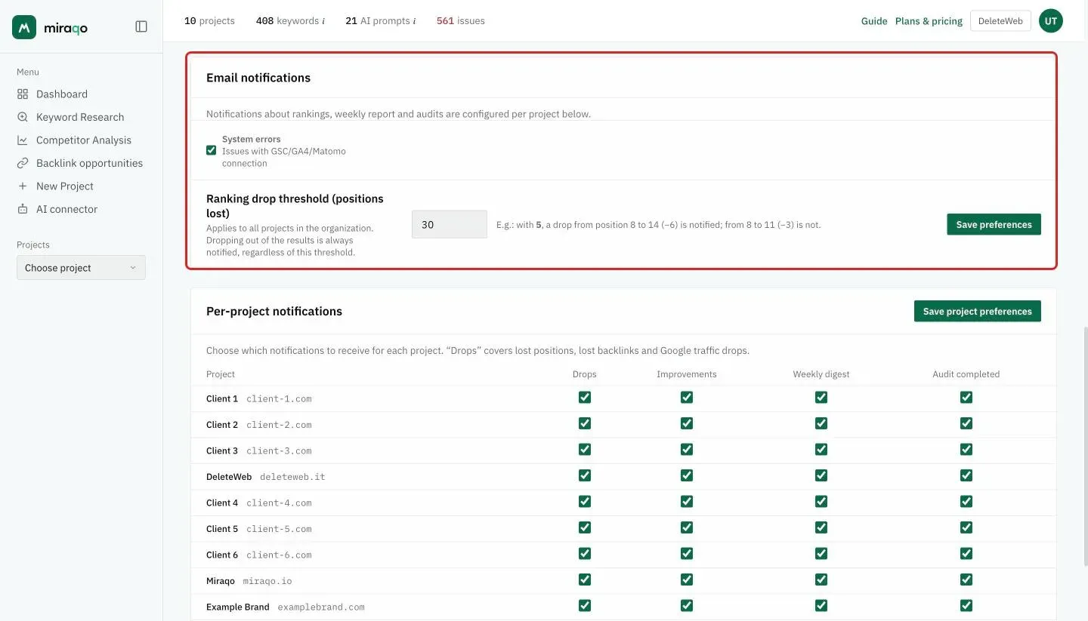Click the client-4.com domain text

coord(279,503)
